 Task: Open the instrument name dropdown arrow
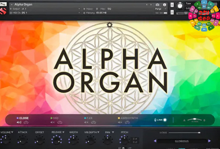click(x=12, y=5)
